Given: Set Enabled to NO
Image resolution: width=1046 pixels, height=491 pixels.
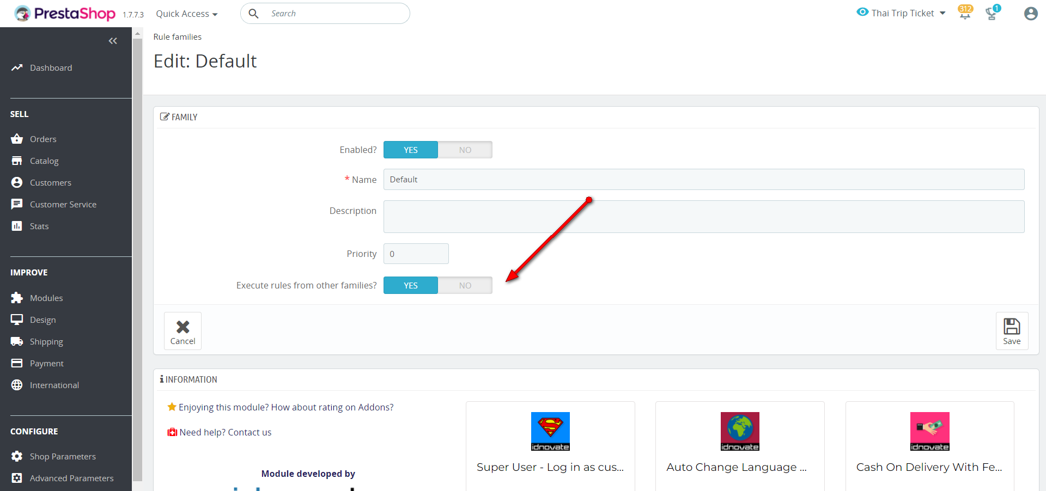Looking at the screenshot, I should (465, 150).
